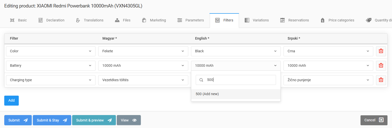Click the eye icon on View button

[x=134, y=120]
